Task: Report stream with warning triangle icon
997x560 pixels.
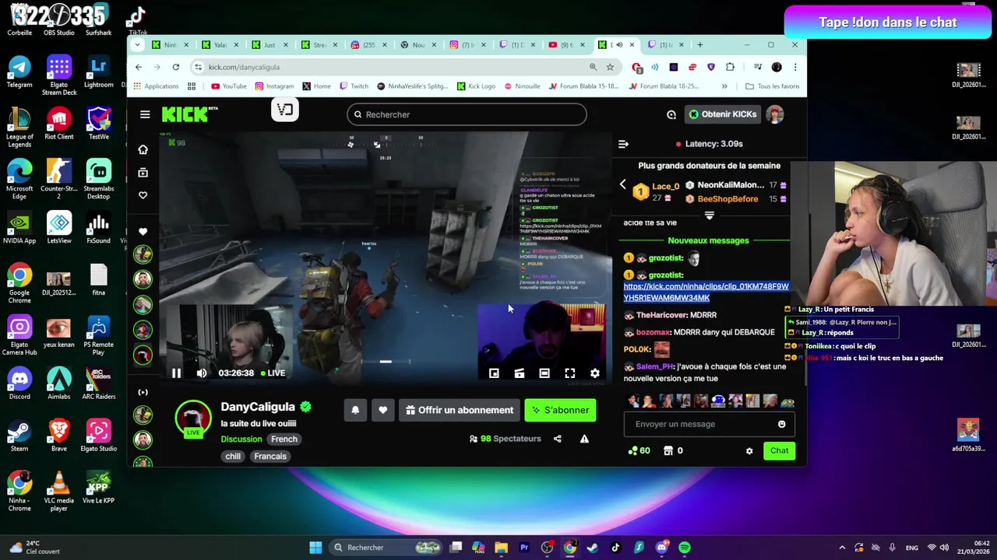Action: [x=584, y=439]
